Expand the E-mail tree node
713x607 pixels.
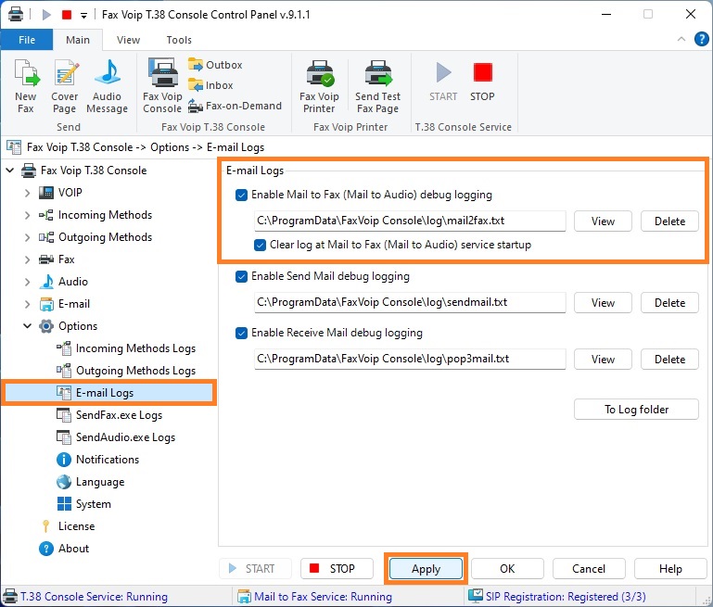click(x=27, y=304)
